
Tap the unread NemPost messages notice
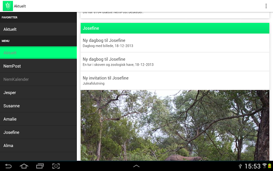tap(175, 15)
